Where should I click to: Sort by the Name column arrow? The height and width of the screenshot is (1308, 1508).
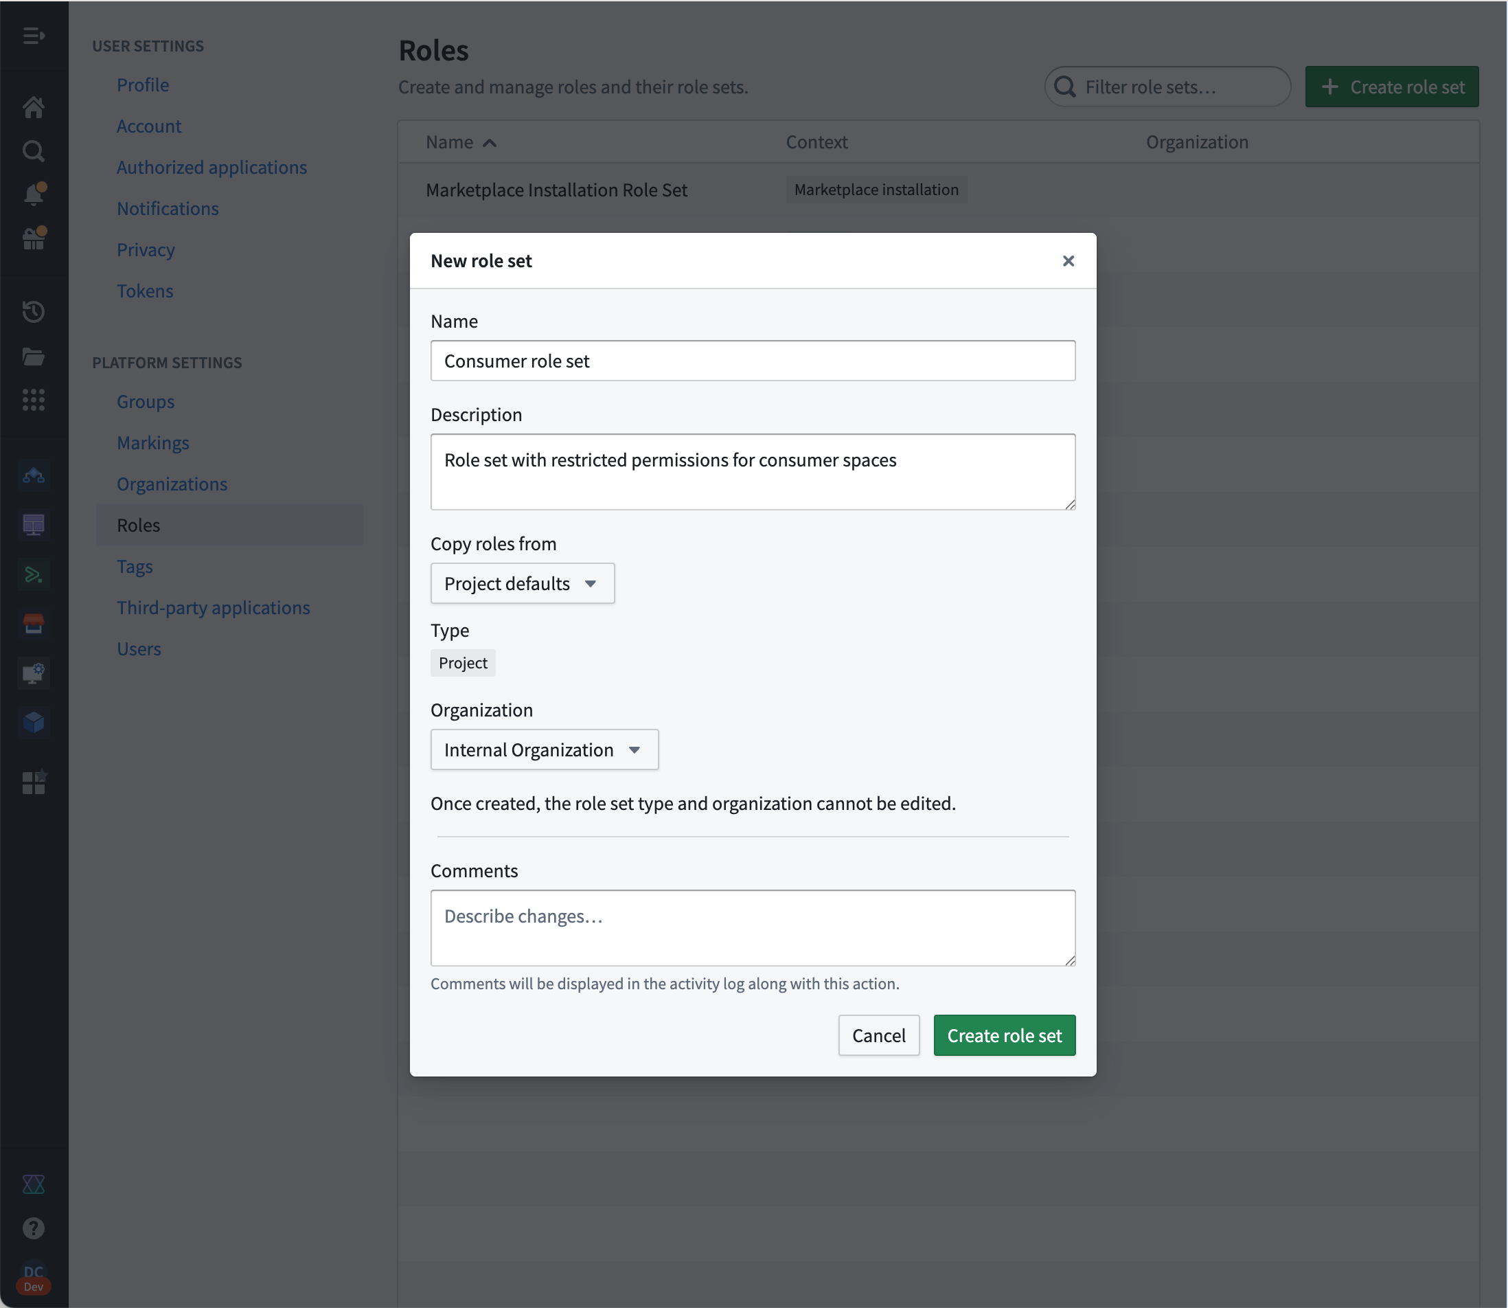pos(490,142)
